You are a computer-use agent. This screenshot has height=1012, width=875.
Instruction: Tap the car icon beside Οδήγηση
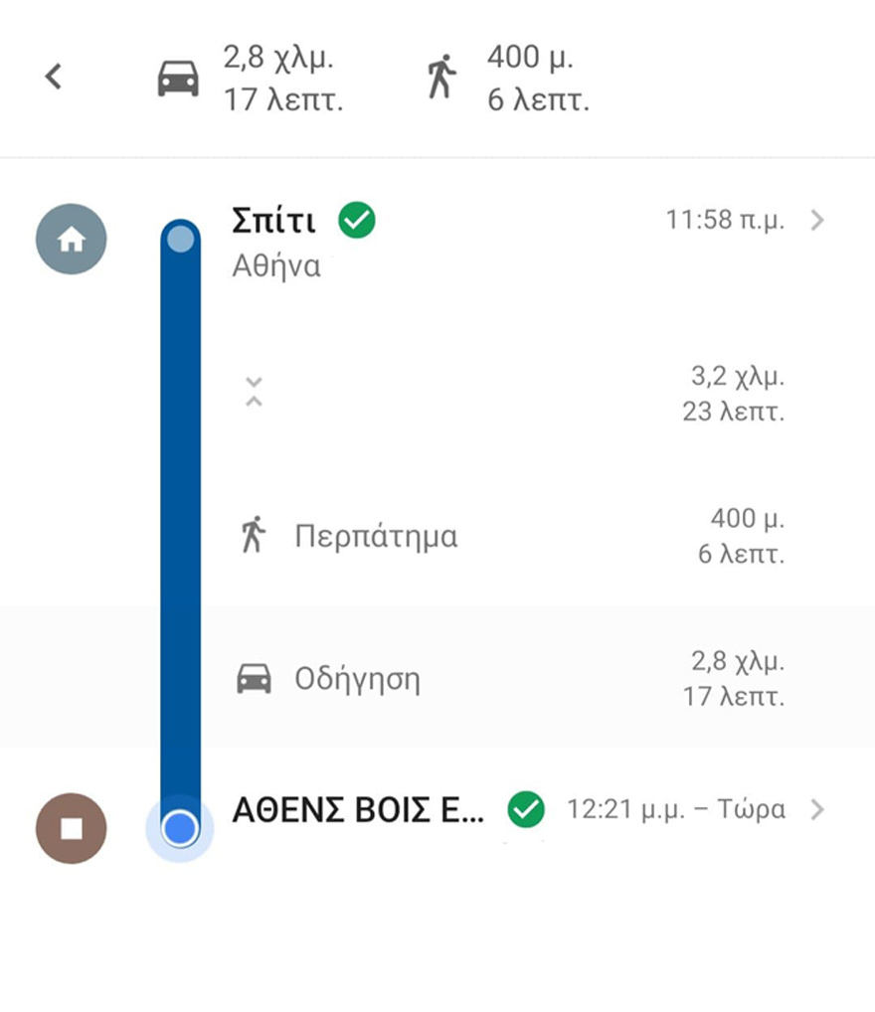click(x=254, y=679)
